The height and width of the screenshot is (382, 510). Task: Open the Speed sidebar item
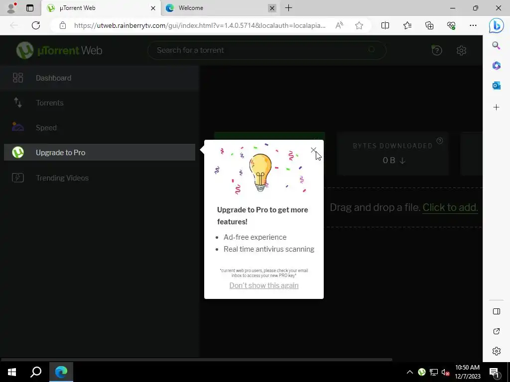pos(100,128)
